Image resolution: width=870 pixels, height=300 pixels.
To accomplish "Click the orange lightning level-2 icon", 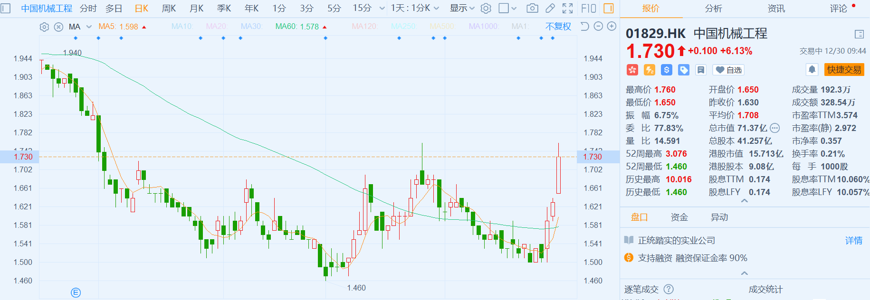I will click(x=650, y=70).
